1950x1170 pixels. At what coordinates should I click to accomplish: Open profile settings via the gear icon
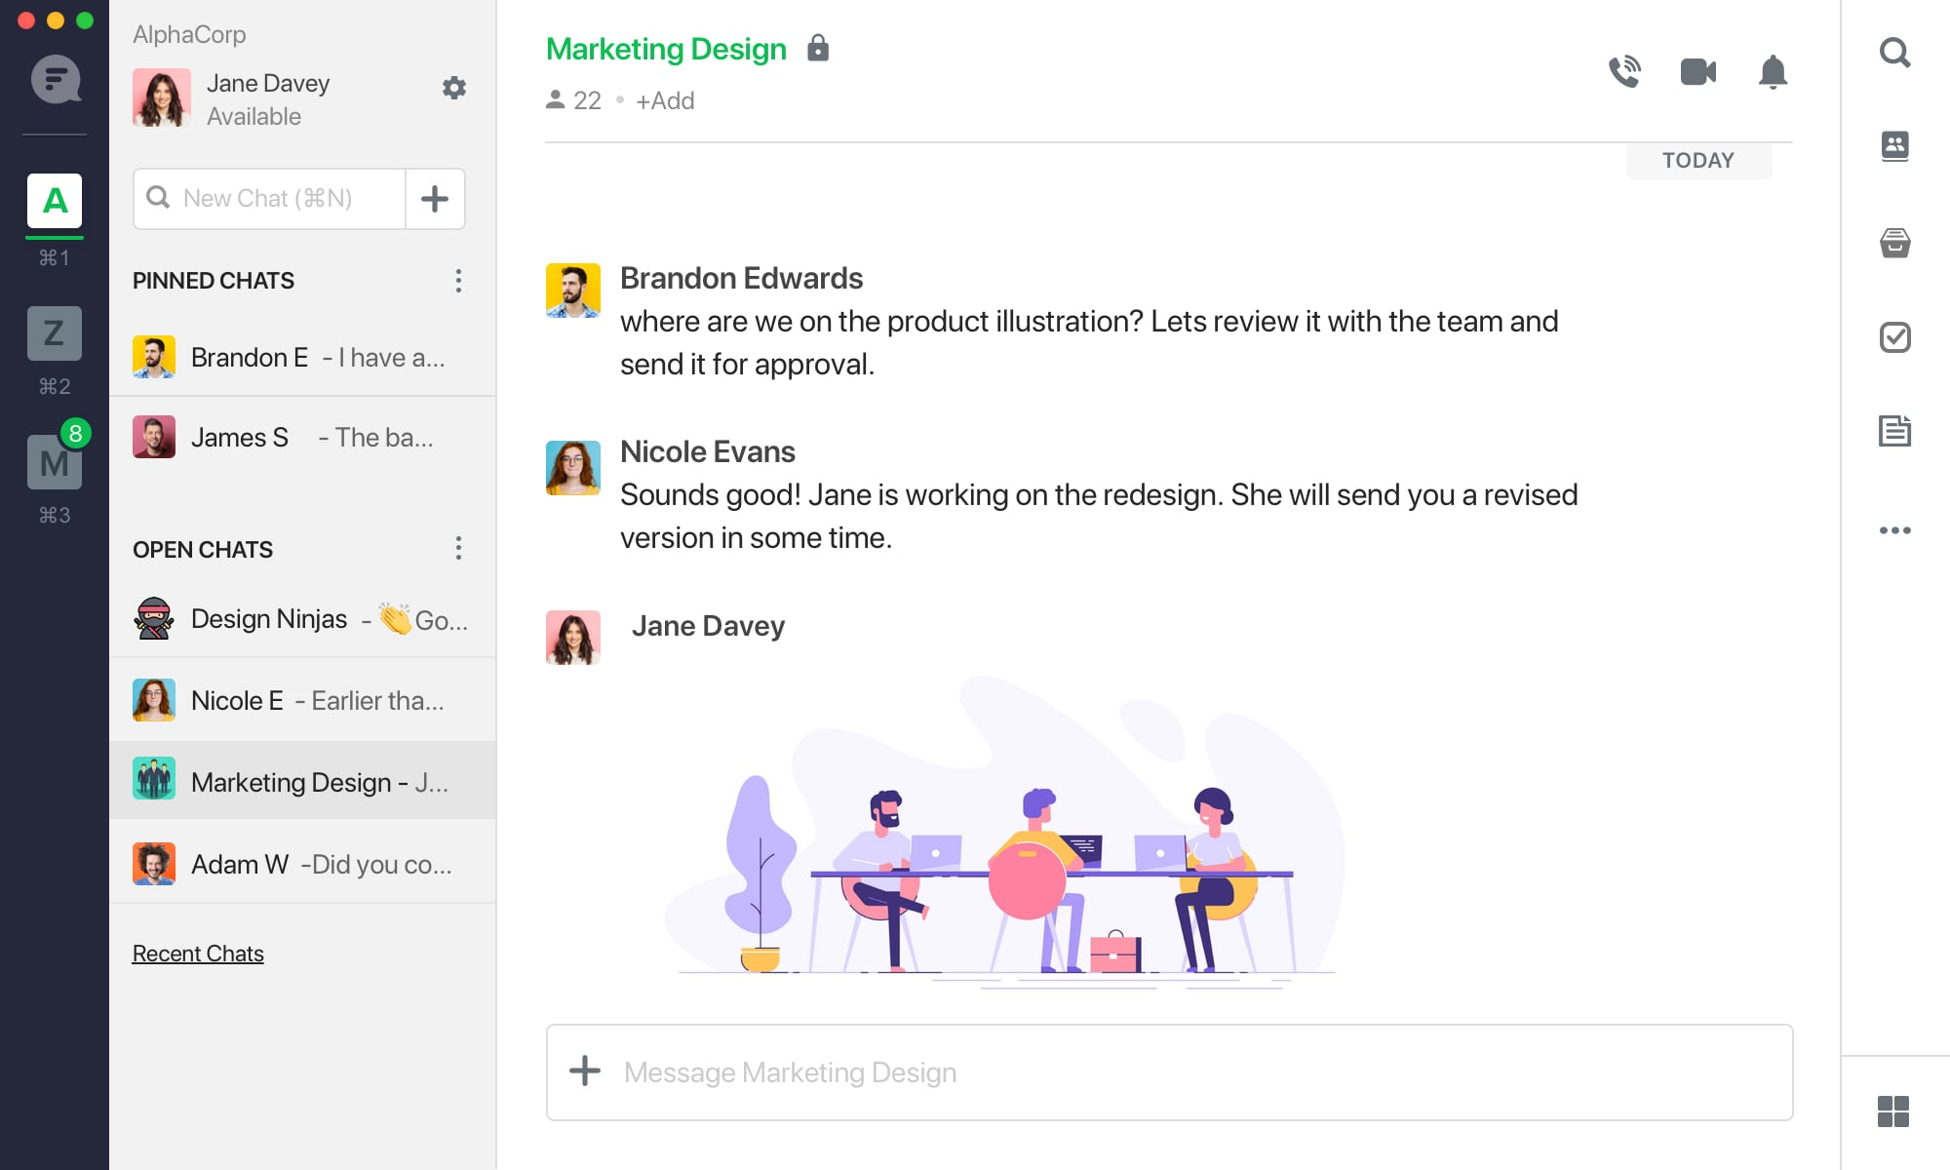point(454,88)
